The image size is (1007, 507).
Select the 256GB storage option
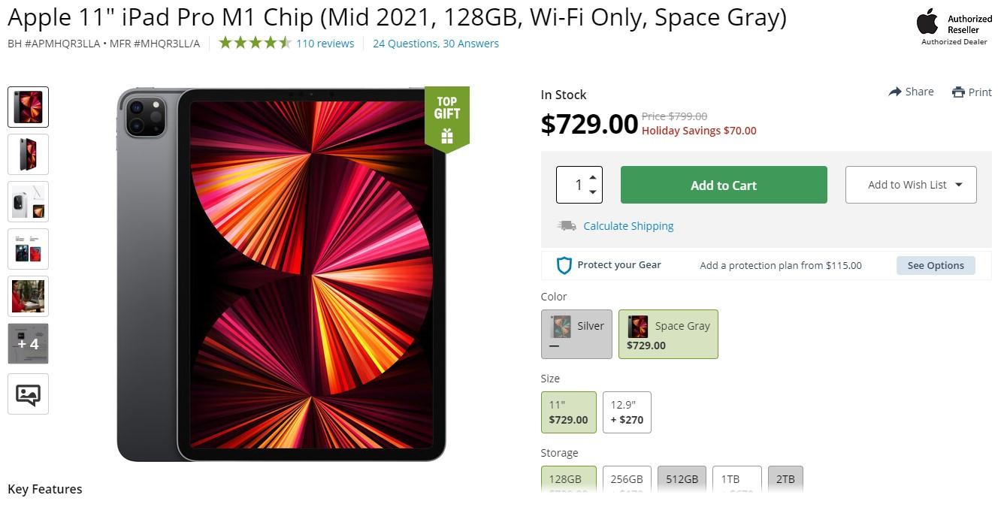[626, 479]
